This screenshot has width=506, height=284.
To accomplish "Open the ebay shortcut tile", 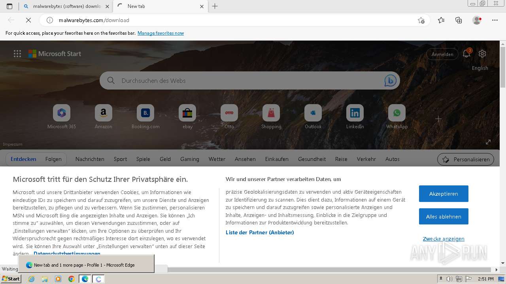I will [x=187, y=117].
